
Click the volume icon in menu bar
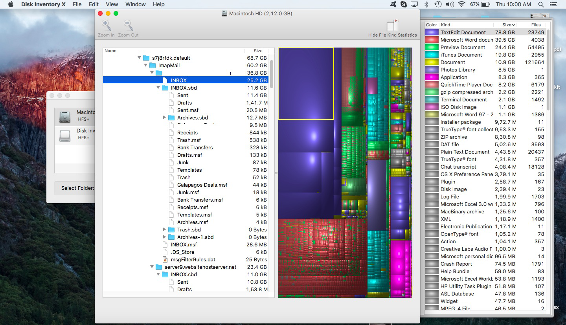coord(450,4)
